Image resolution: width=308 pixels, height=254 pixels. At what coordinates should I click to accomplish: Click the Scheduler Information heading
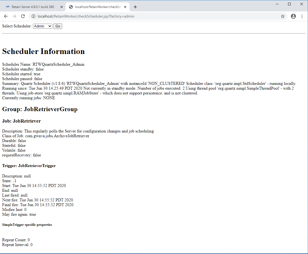(x=43, y=51)
